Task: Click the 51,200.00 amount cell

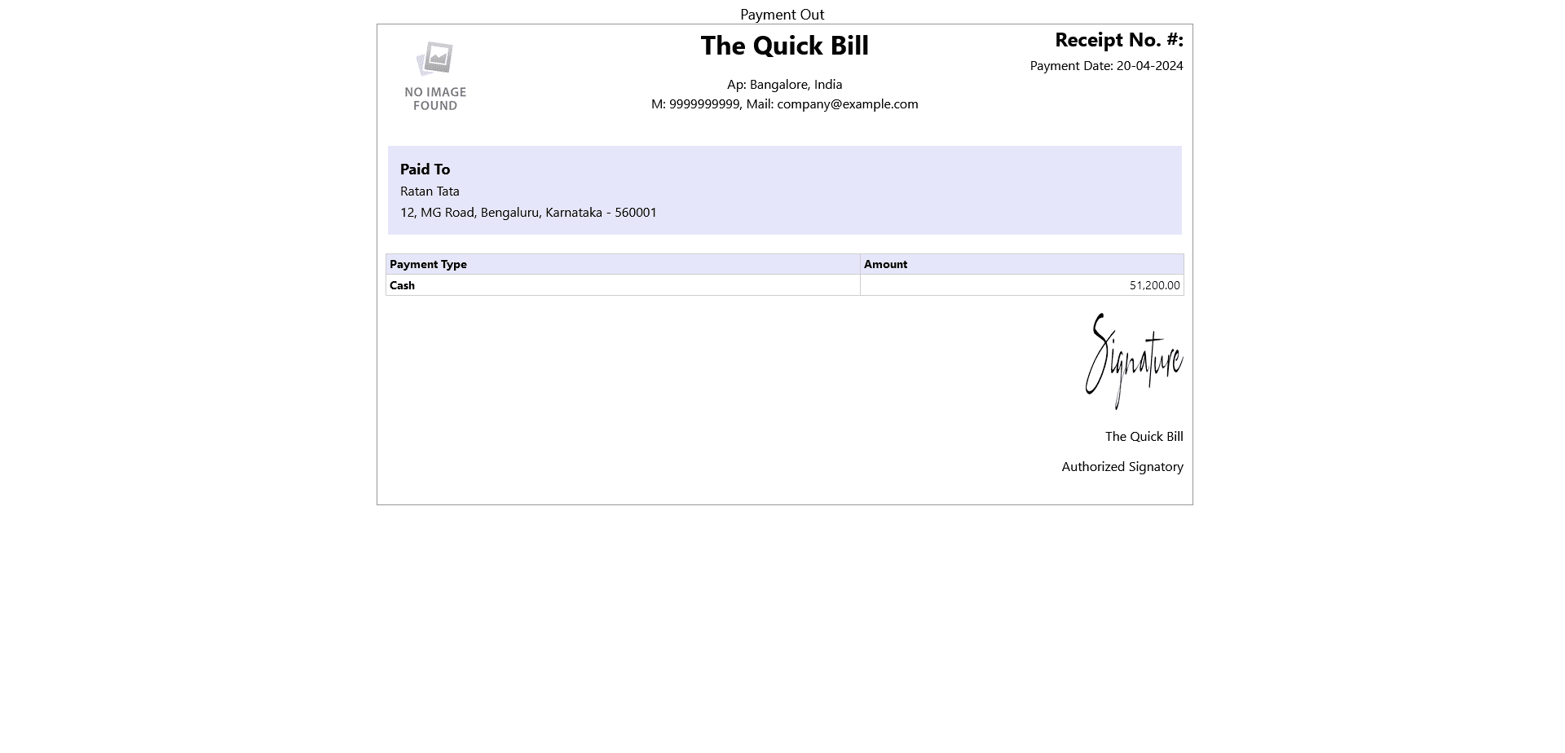Action: (x=1154, y=285)
